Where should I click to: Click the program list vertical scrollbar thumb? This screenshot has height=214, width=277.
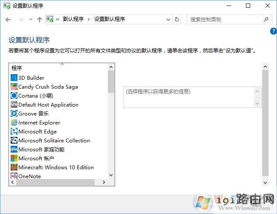click(x=111, y=82)
